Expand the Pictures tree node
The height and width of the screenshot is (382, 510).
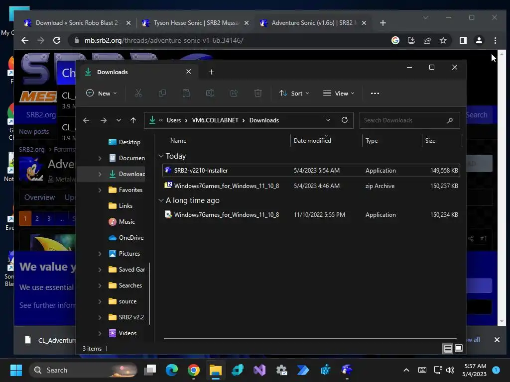click(100, 254)
